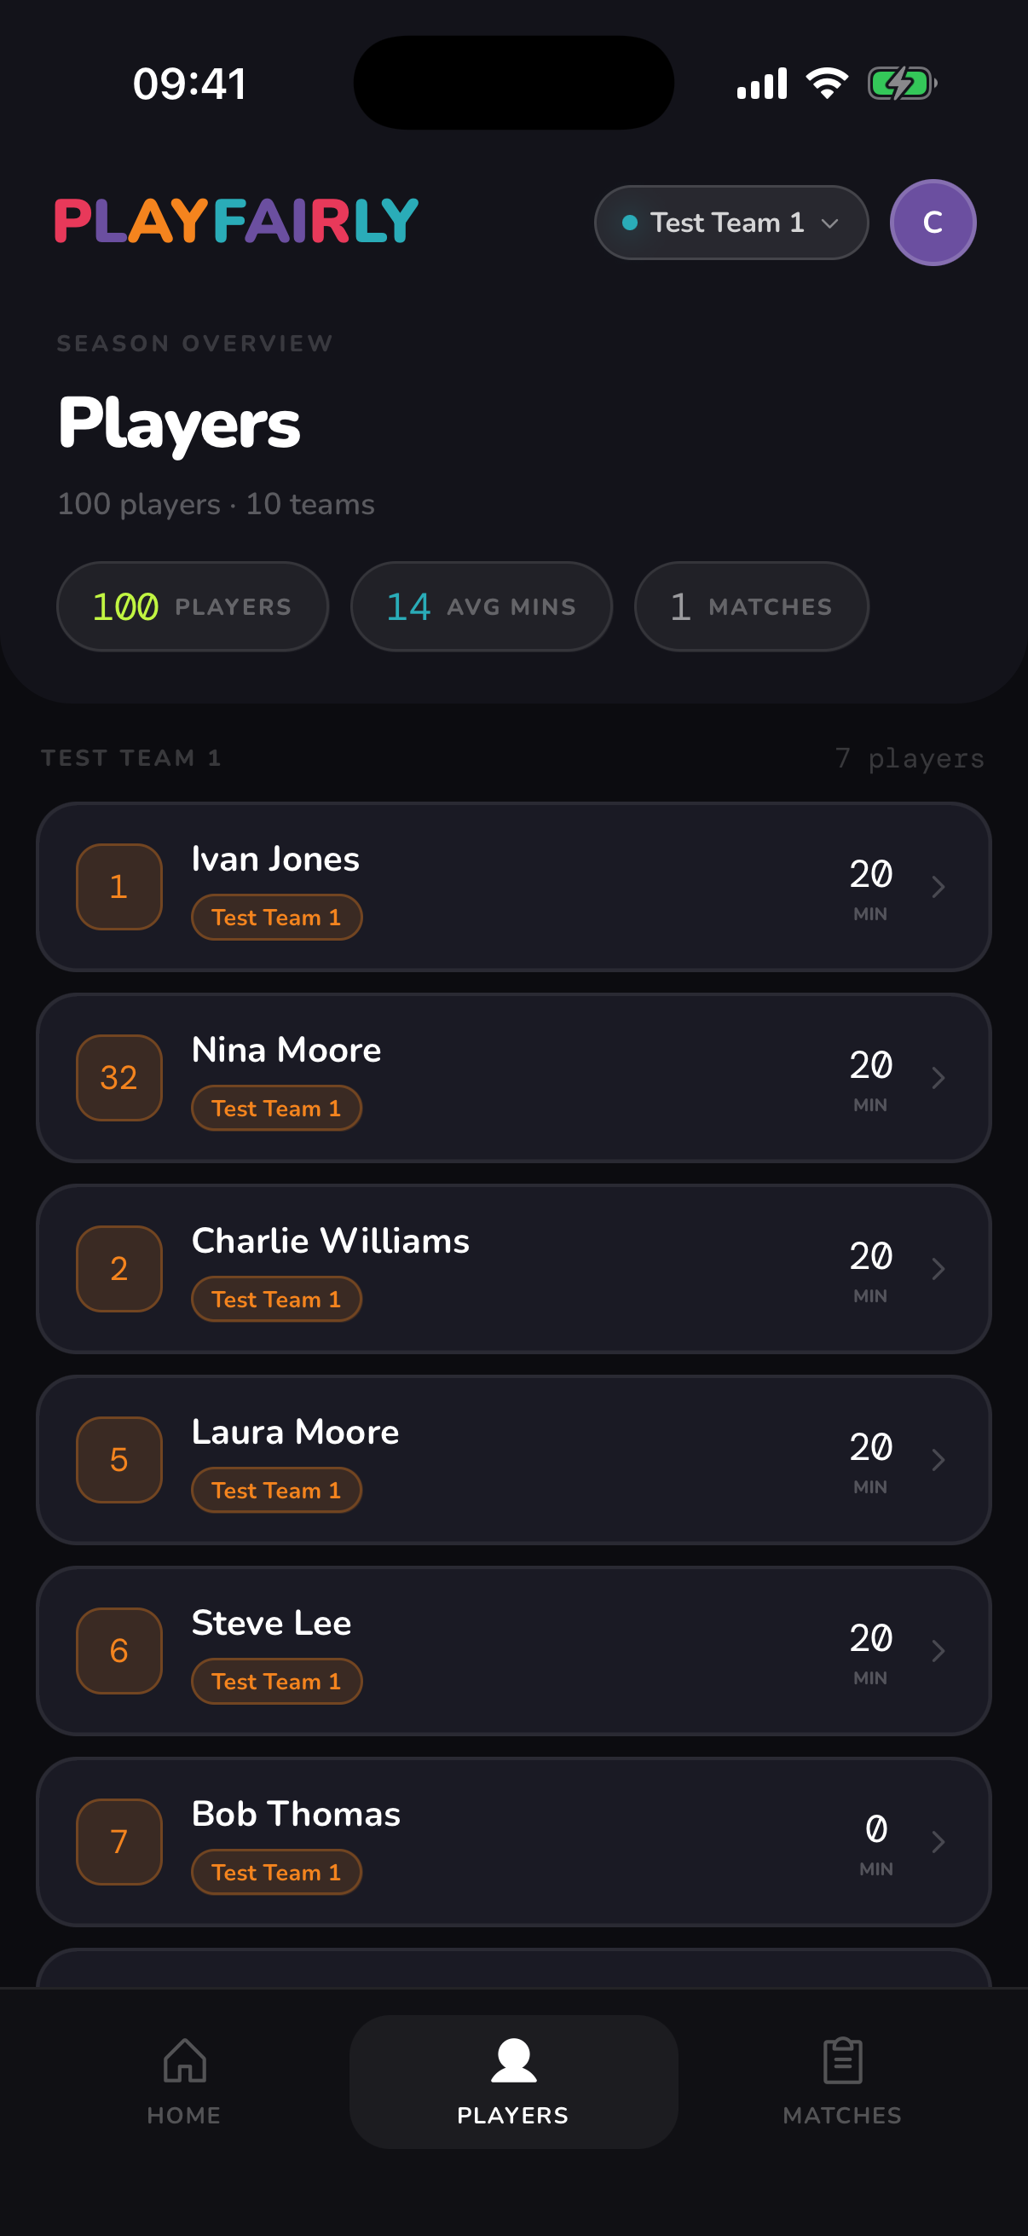Tap the battery charging status icon
This screenshot has width=1028, height=2236.
[x=901, y=84]
